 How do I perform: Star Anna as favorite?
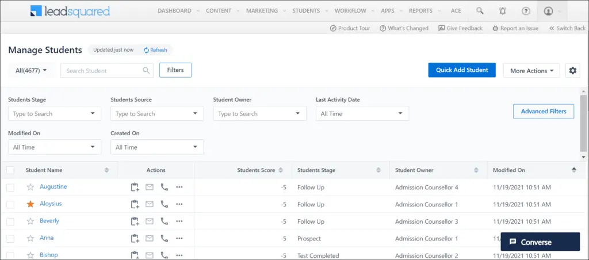point(30,238)
